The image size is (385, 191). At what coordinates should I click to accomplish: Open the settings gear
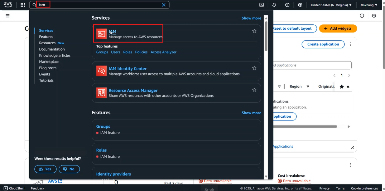(x=300, y=5)
